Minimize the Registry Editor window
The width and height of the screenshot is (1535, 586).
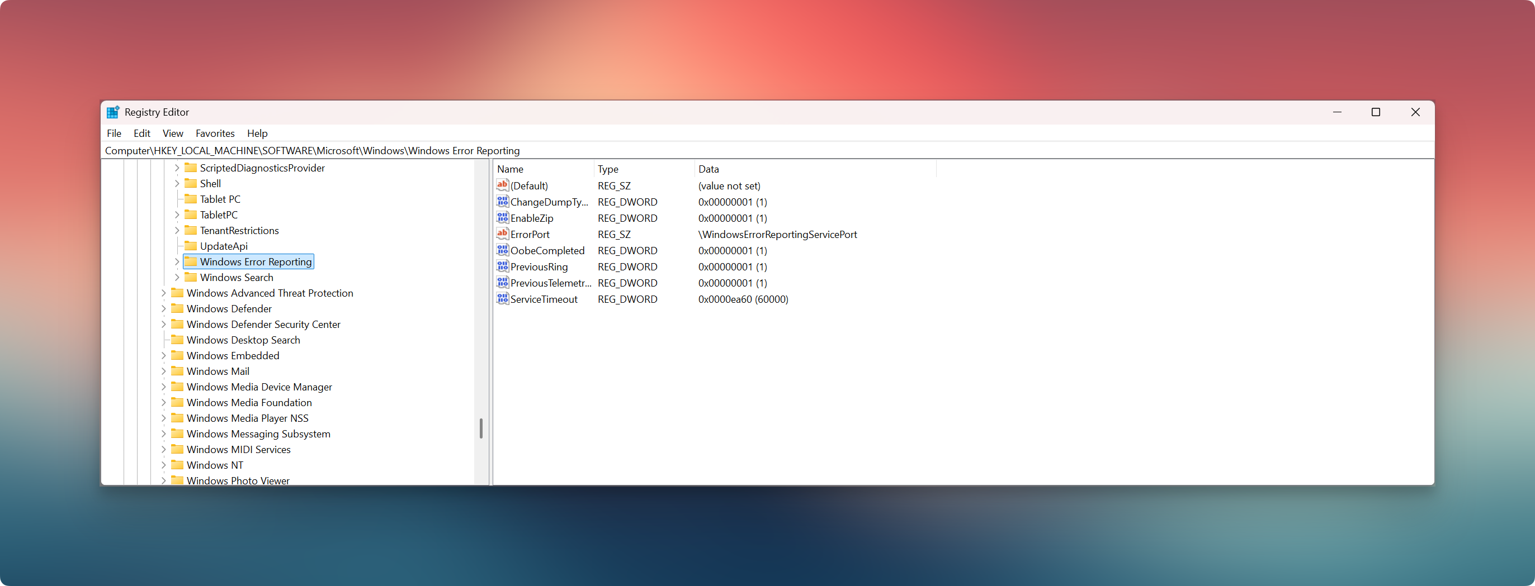point(1337,112)
